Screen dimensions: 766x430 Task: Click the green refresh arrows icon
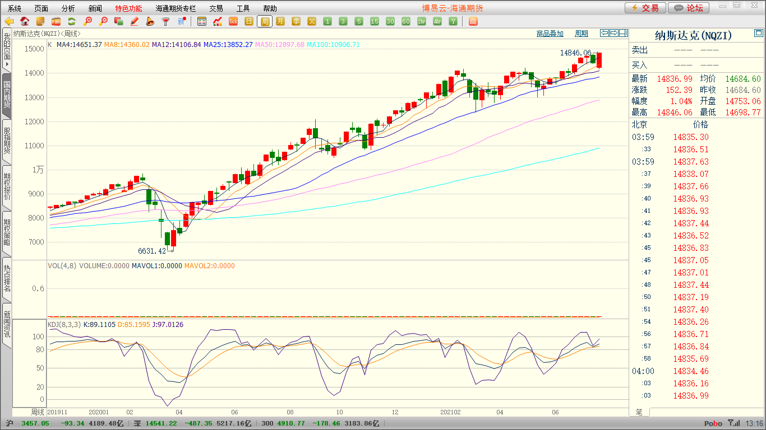(72, 21)
